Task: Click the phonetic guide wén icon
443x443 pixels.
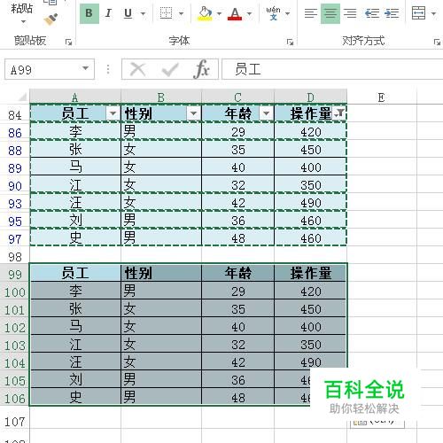Action: [x=273, y=13]
